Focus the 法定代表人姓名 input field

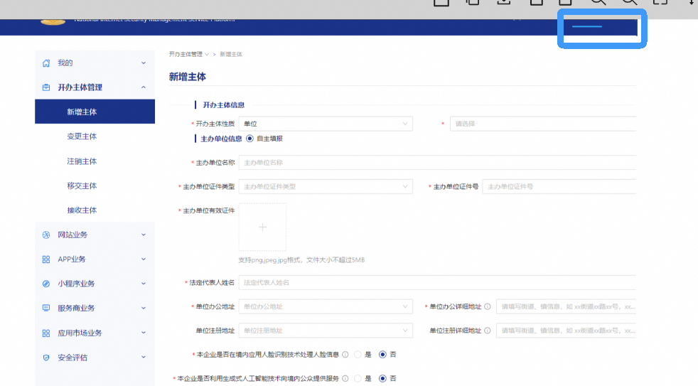click(x=437, y=283)
